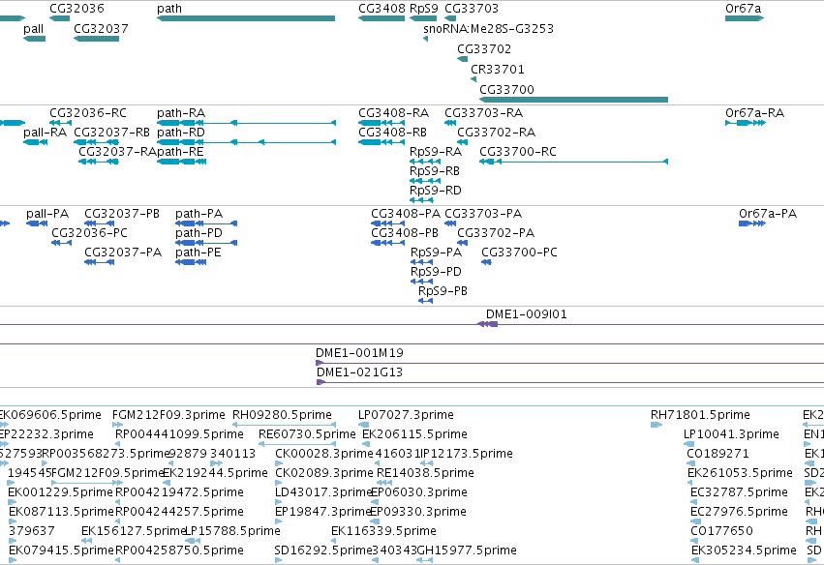Click the CG3408 gene bar
The image size is (824, 565).
[381, 18]
